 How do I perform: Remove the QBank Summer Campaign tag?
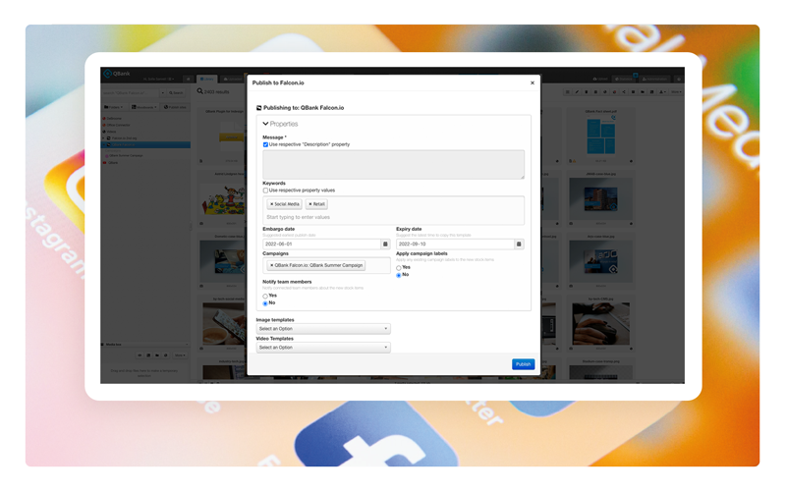(x=272, y=265)
